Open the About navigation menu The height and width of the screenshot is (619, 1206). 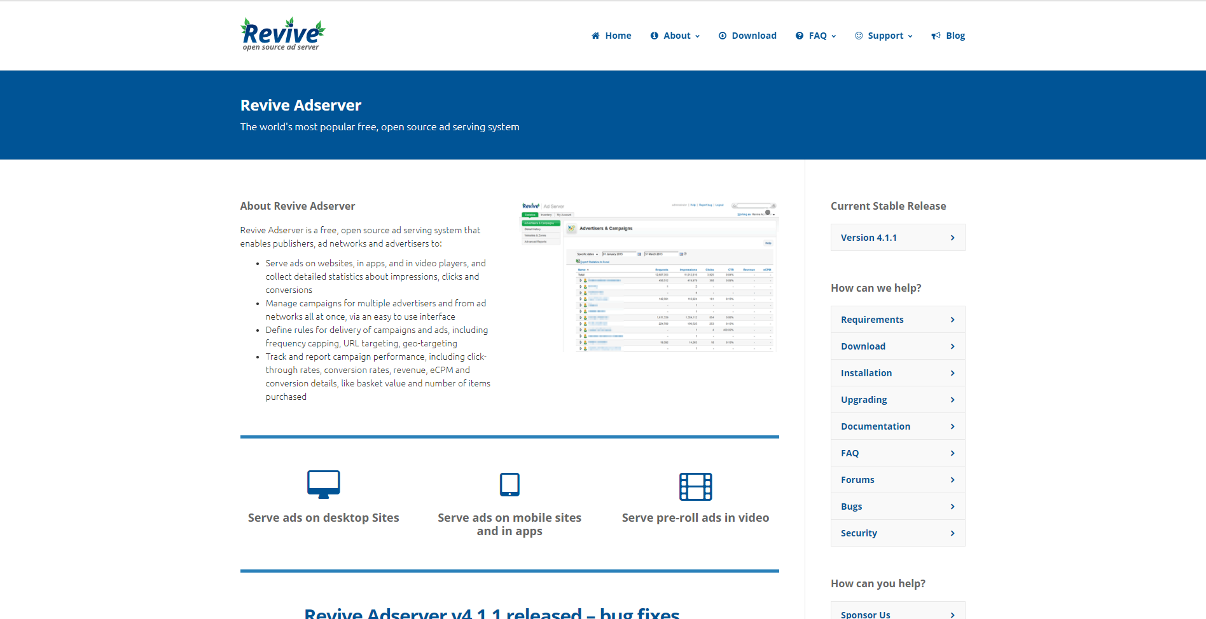tap(675, 36)
